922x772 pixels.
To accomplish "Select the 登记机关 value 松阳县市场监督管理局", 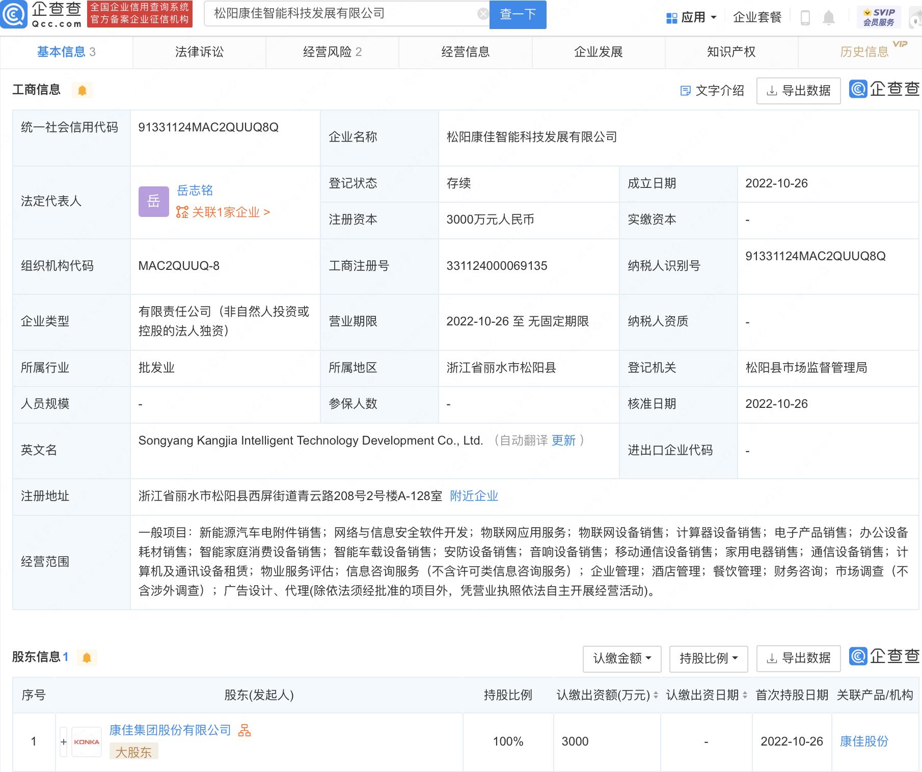I will pyautogui.click(x=806, y=368).
